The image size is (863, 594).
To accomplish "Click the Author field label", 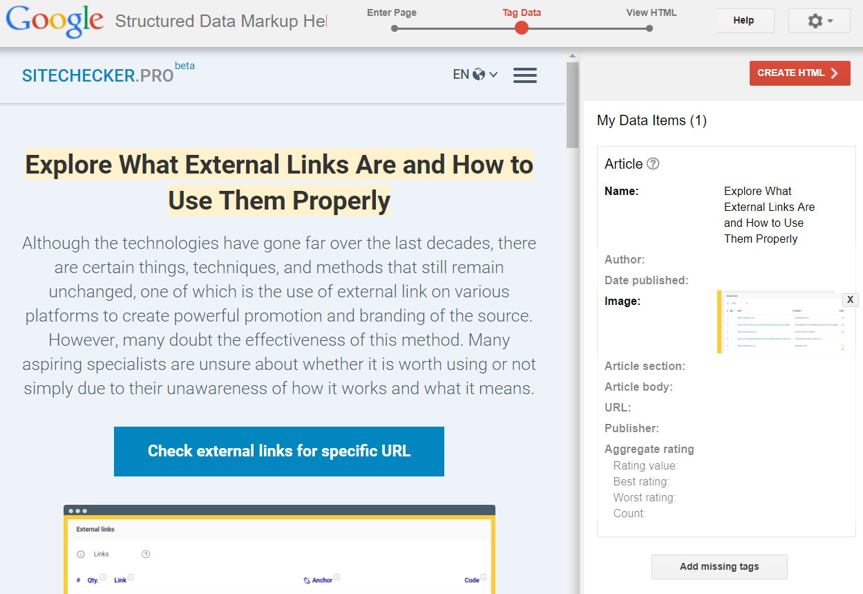I will pos(625,260).
